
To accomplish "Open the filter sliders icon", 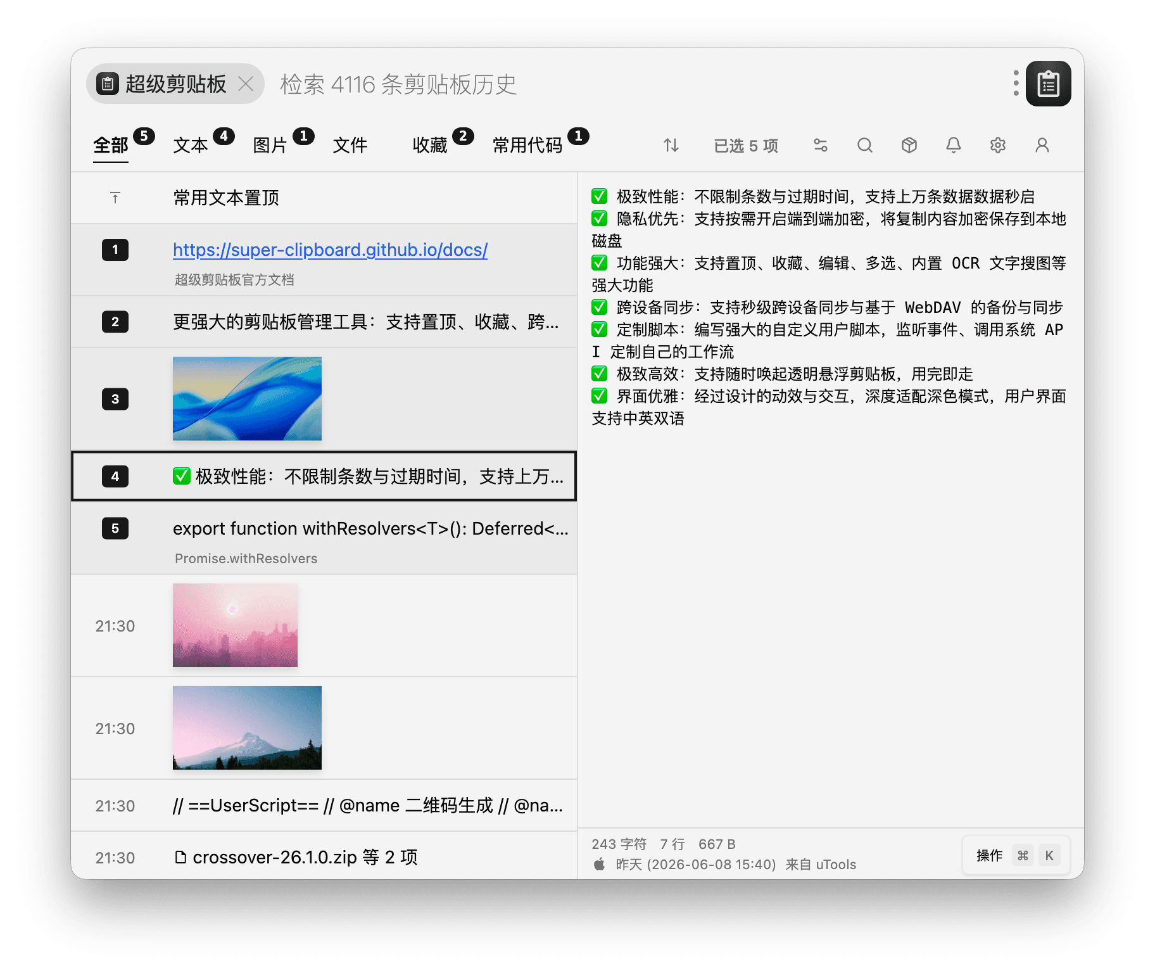I will tap(821, 146).
